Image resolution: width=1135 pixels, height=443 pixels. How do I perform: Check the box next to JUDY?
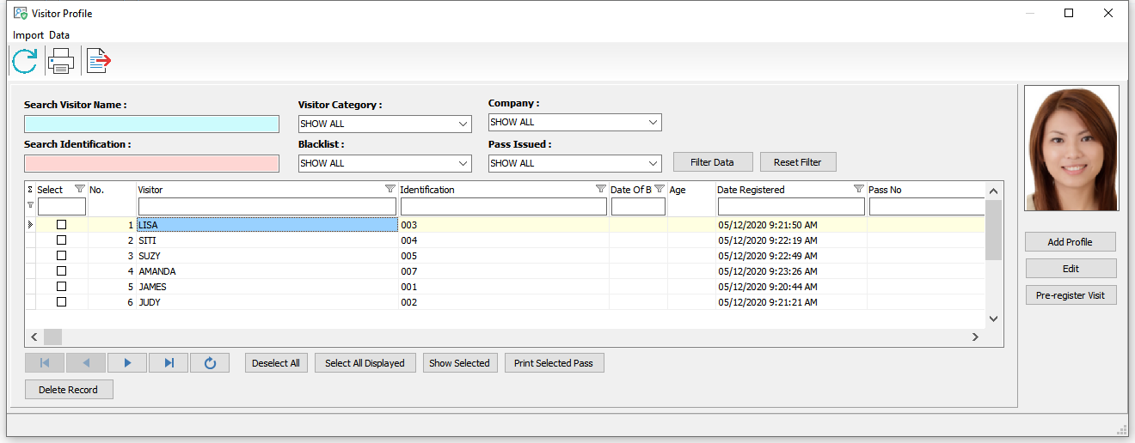pyautogui.click(x=61, y=302)
